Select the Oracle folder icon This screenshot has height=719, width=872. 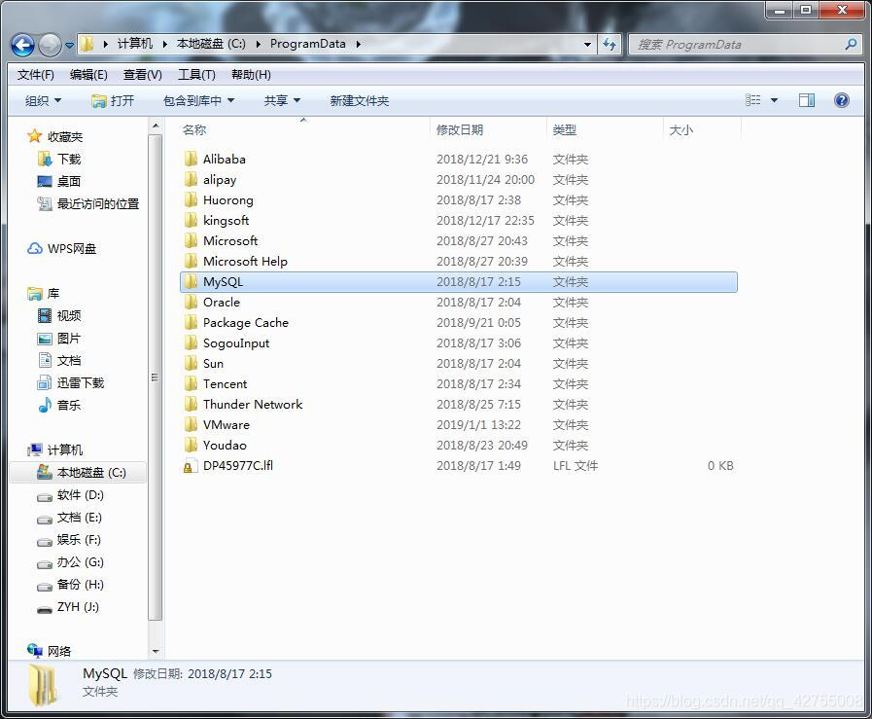click(x=191, y=303)
